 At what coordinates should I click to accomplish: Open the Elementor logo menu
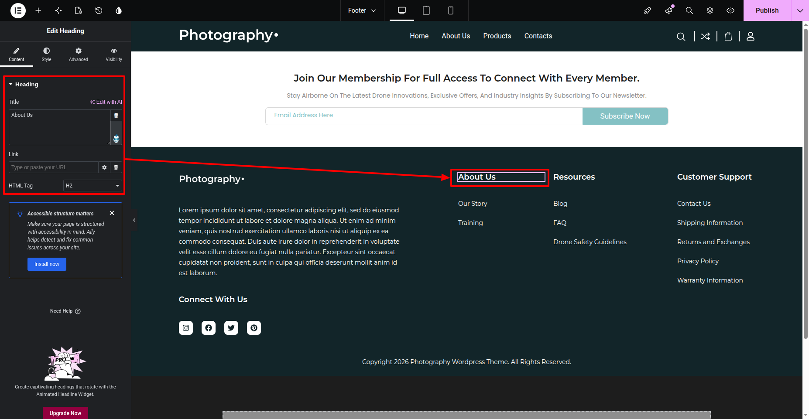click(x=18, y=10)
